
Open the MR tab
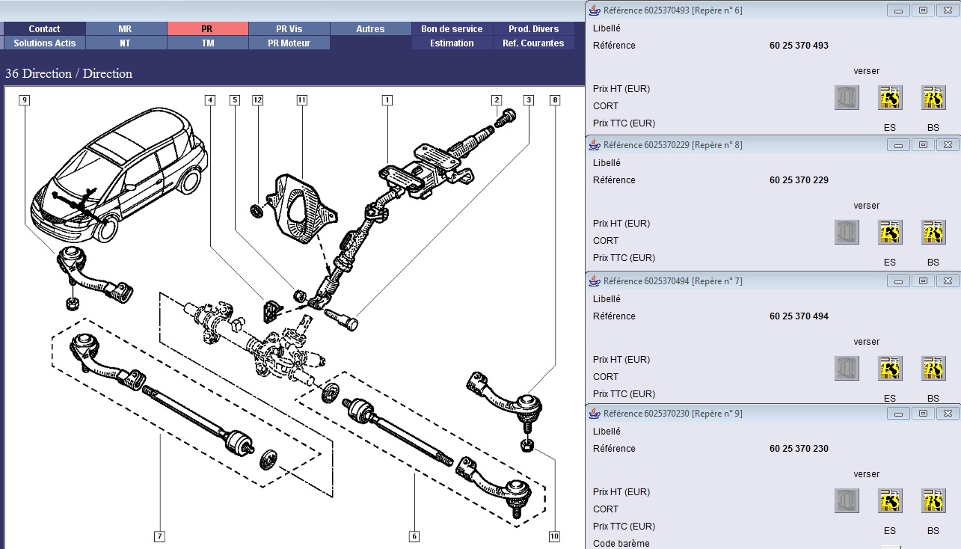click(125, 28)
